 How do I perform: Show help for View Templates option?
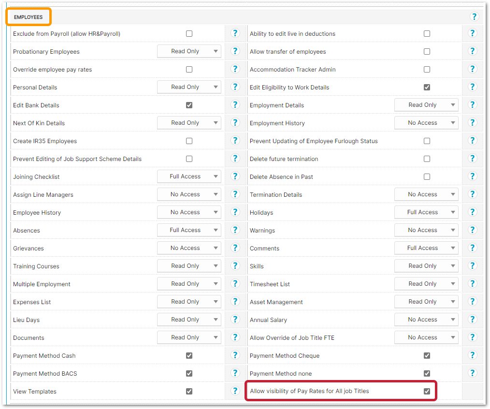(x=235, y=391)
